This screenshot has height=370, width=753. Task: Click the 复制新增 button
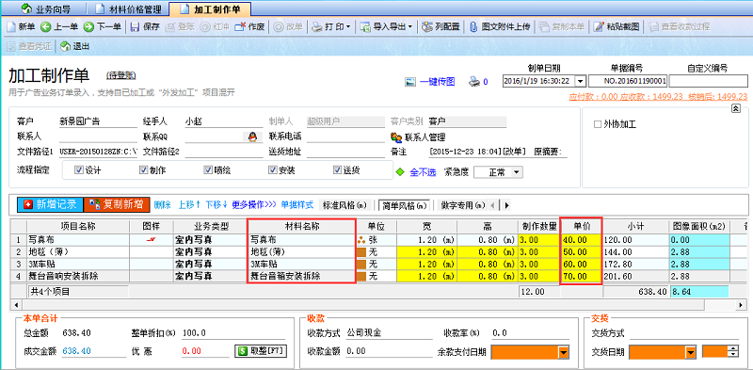click(117, 204)
